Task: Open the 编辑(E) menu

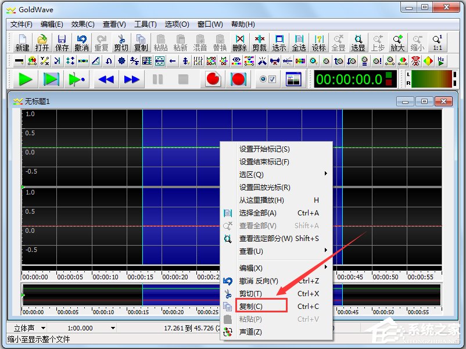Action: [x=52, y=24]
